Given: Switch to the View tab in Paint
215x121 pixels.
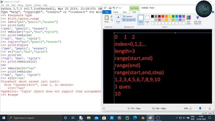Looking at the screenshot, I should click(x=125, y=12).
